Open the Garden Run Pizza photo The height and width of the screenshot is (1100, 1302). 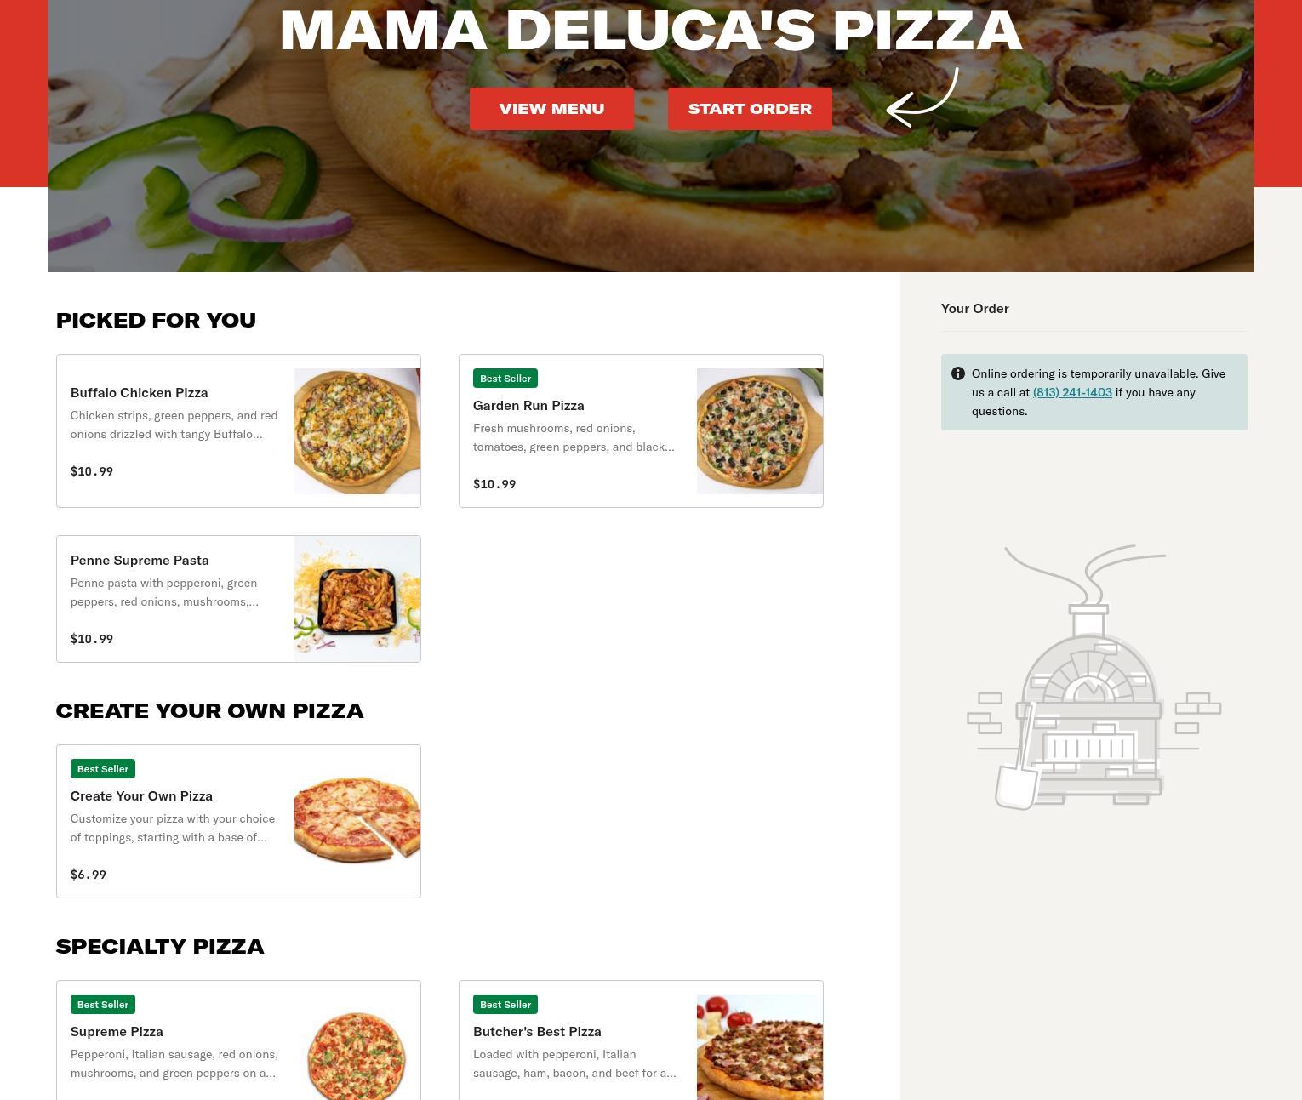(x=760, y=431)
